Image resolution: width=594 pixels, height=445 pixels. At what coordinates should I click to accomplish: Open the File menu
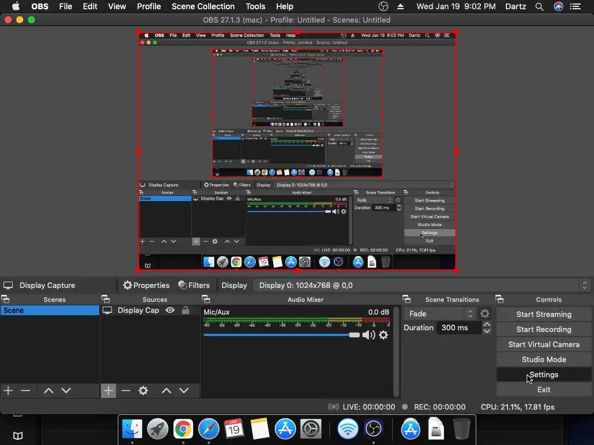66,6
